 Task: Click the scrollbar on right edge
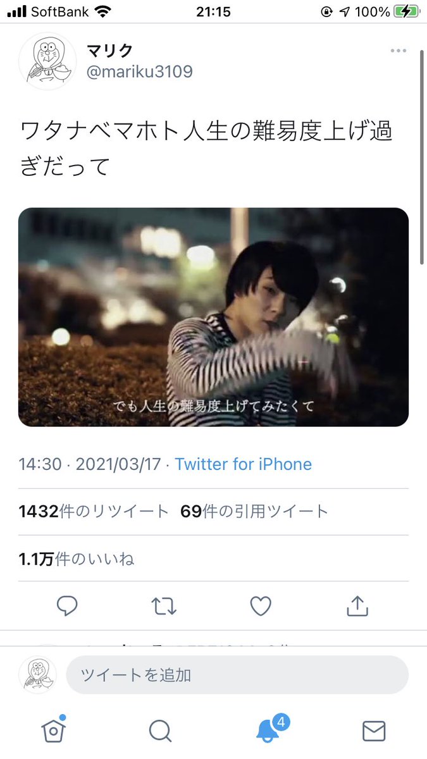(x=422, y=158)
